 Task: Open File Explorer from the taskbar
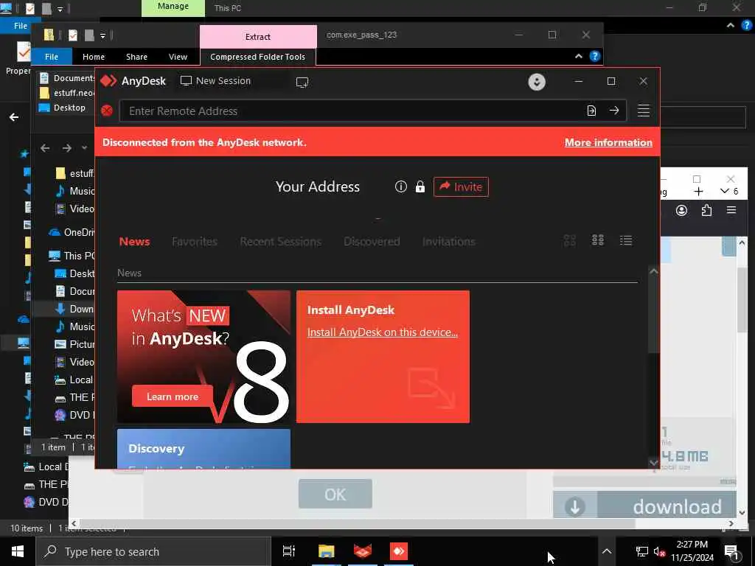[x=326, y=551]
